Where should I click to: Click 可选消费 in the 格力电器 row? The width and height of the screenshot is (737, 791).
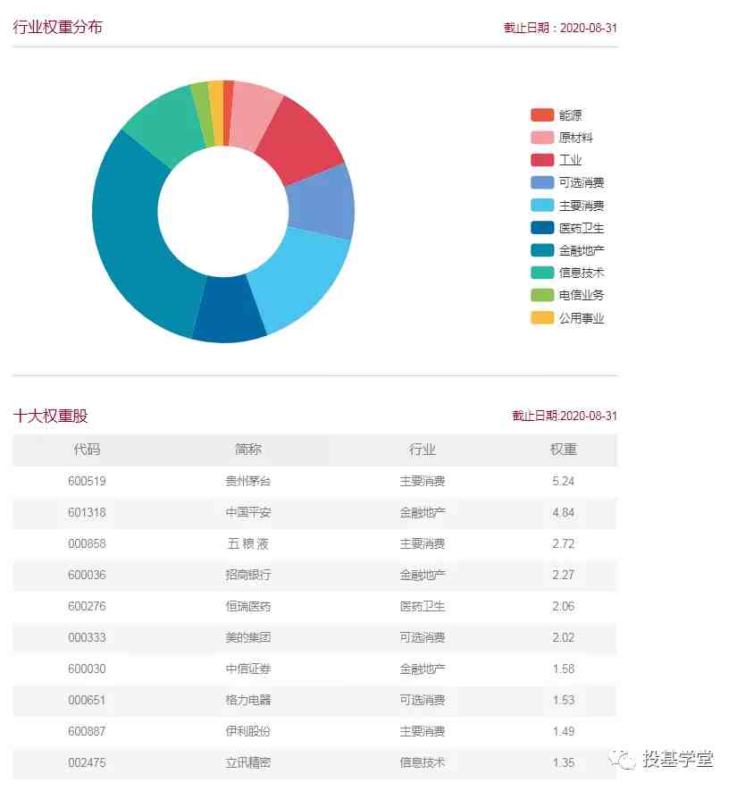coord(422,700)
